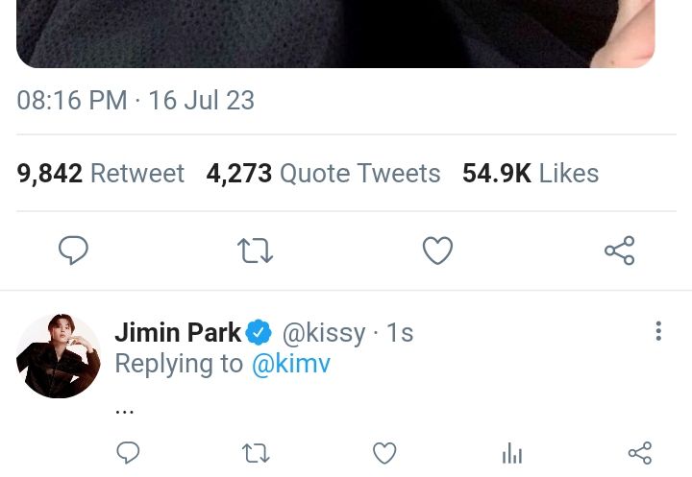Screen dimensions: 692x477
Task: Open more options menu on reply
Action: pyautogui.click(x=658, y=332)
